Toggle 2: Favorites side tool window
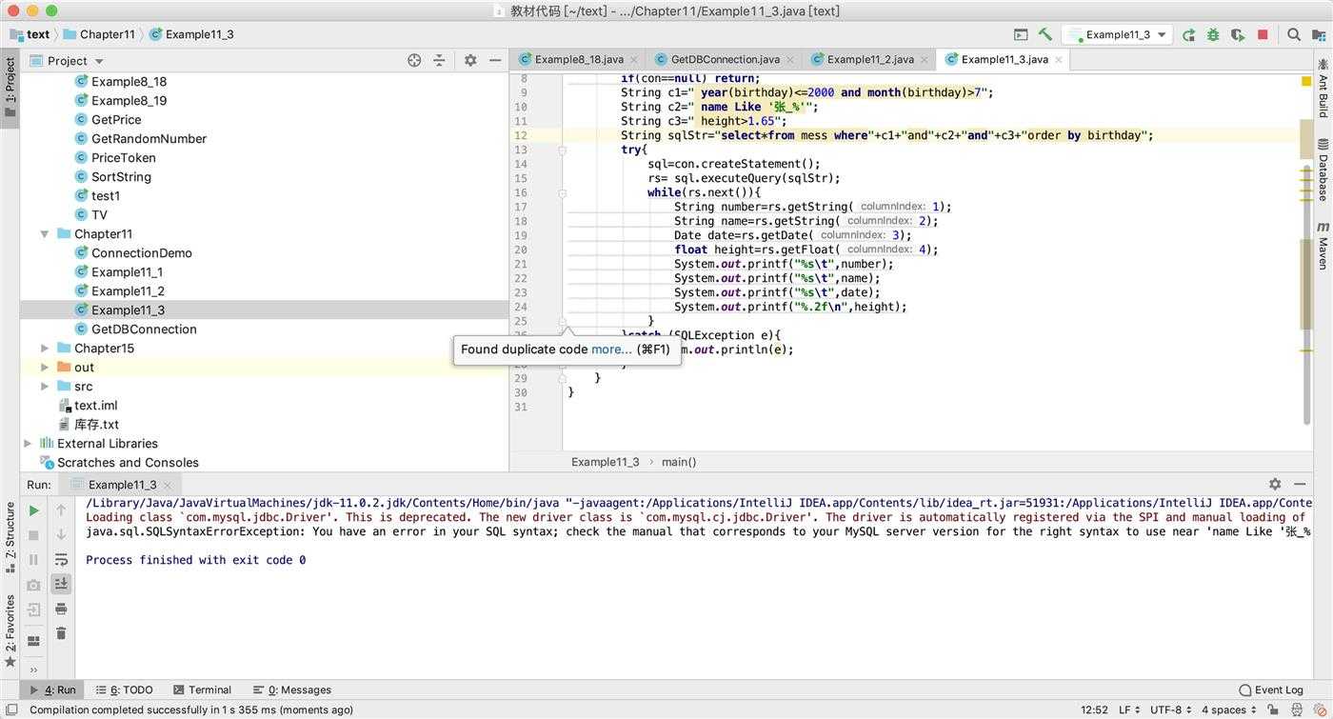This screenshot has width=1333, height=719. click(10, 631)
